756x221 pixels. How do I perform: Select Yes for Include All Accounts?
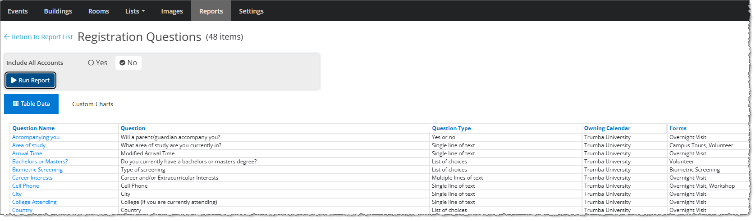[x=98, y=63]
